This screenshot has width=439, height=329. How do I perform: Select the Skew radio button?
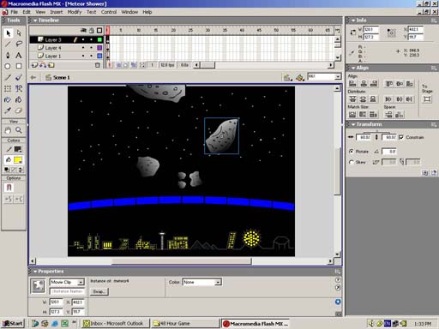[352, 162]
